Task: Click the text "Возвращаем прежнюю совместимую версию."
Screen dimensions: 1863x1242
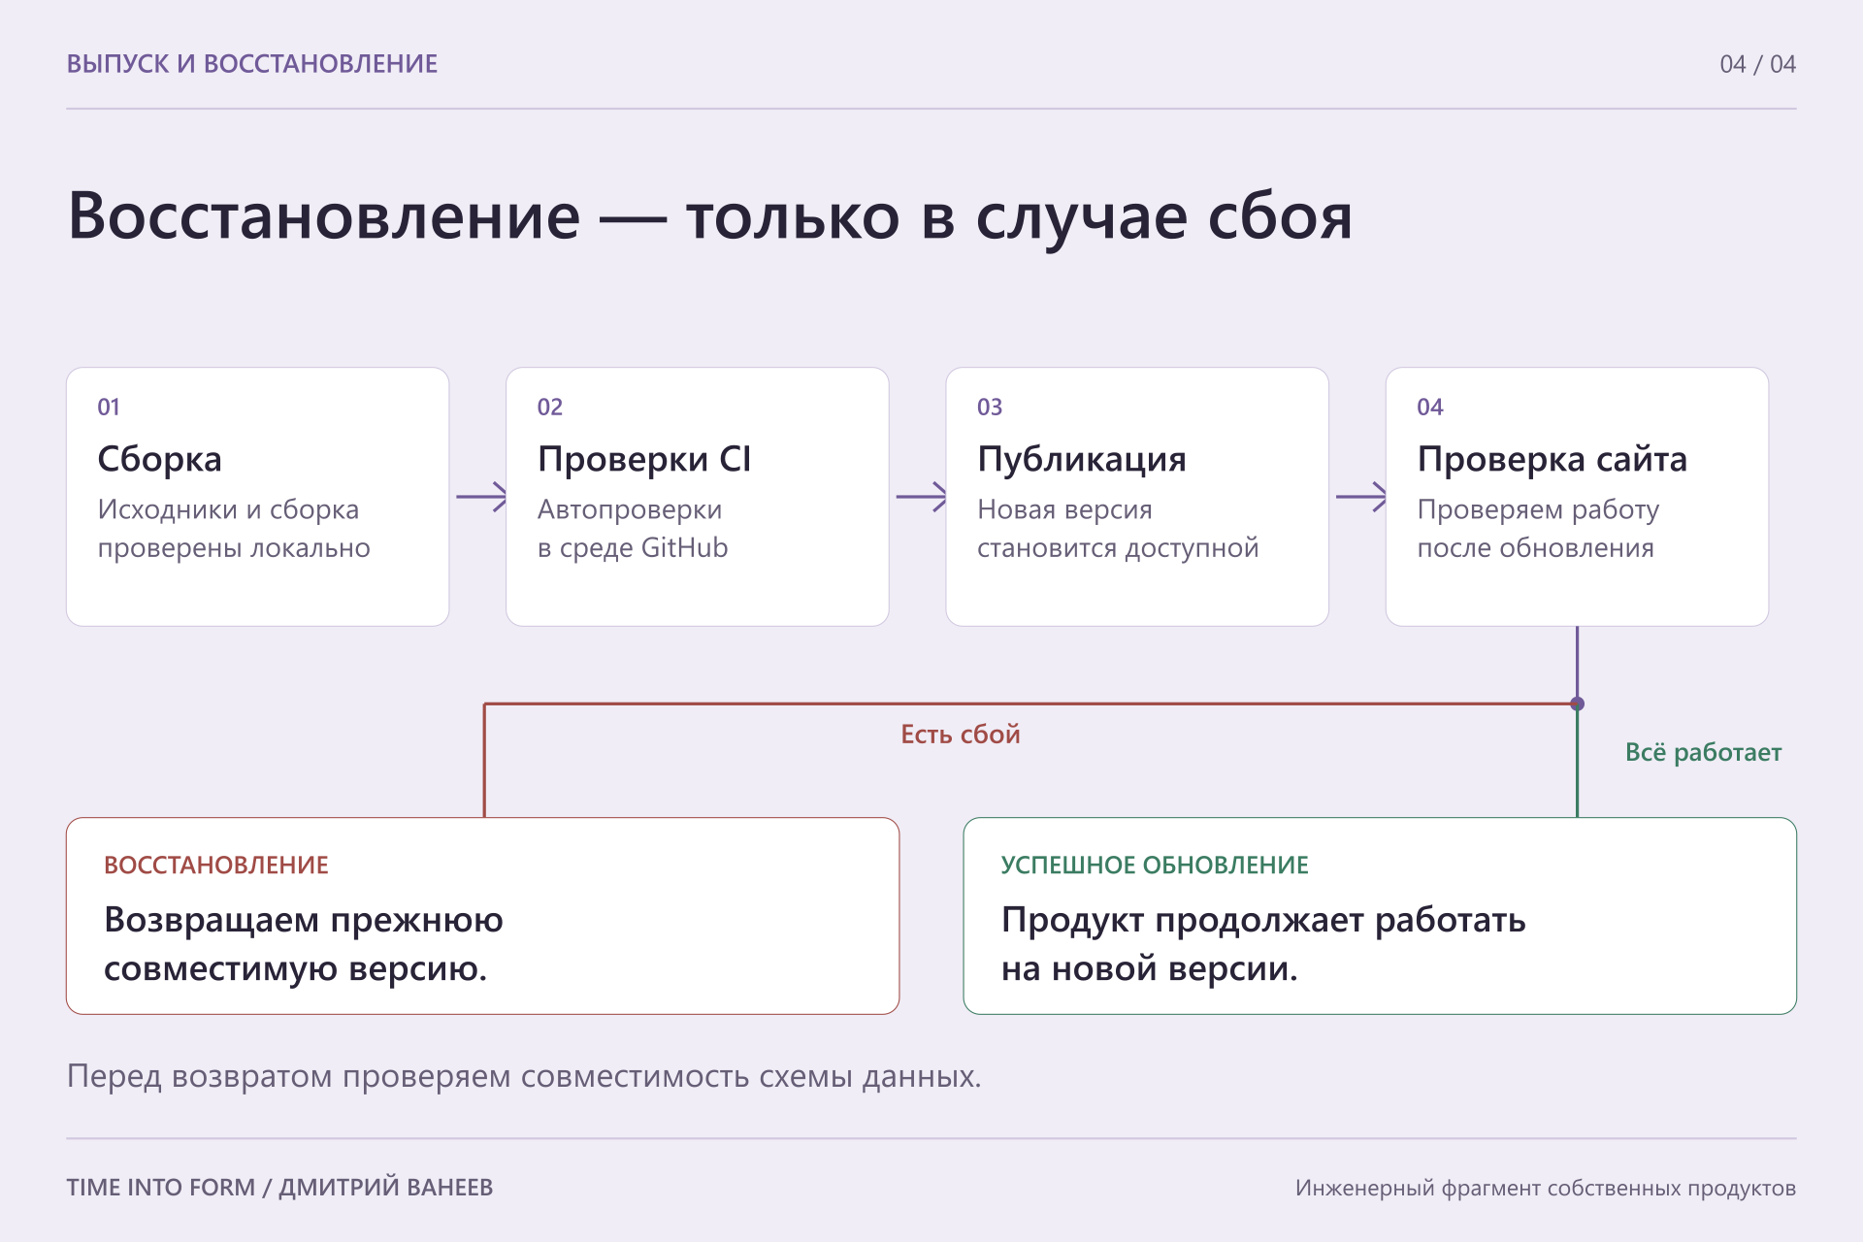Action: [304, 943]
